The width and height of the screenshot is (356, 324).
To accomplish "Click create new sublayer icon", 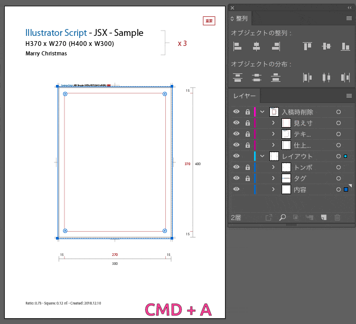I will pyautogui.click(x=310, y=217).
